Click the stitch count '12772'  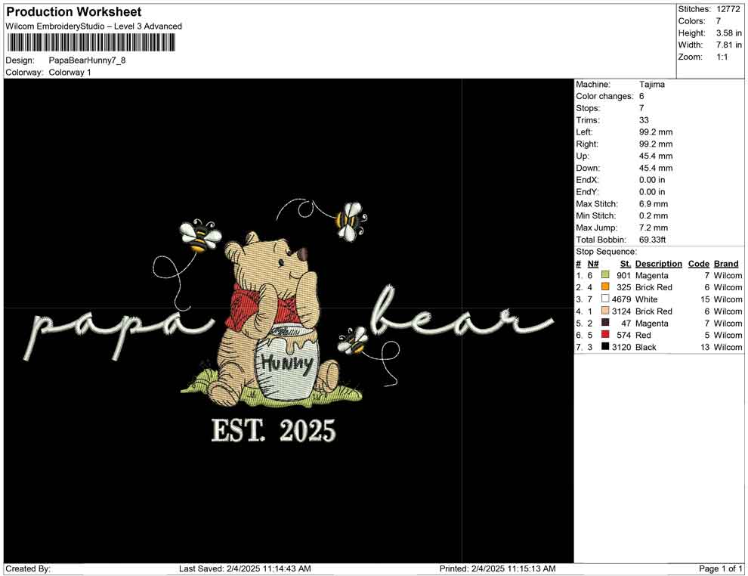coord(728,9)
